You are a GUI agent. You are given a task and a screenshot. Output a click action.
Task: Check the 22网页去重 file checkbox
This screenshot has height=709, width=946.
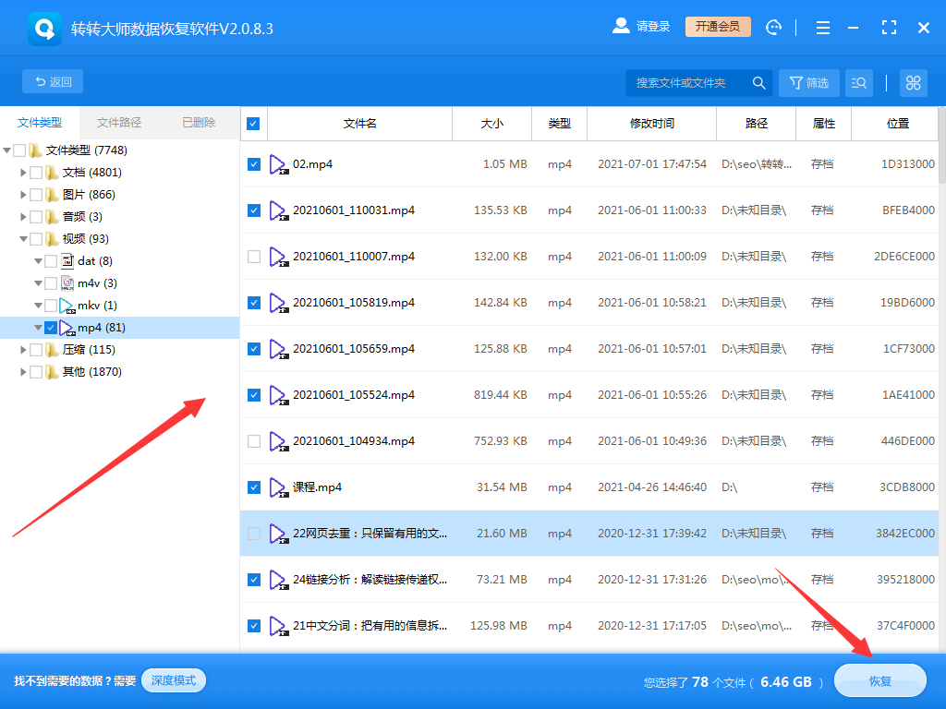tap(254, 534)
